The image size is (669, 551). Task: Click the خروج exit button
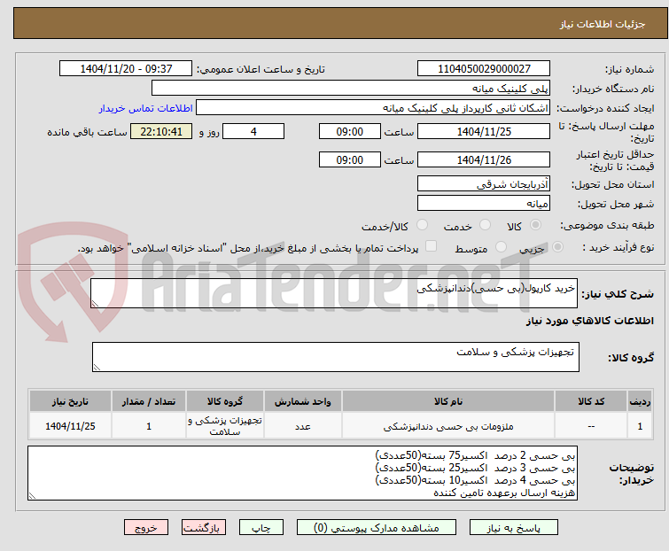146,528
